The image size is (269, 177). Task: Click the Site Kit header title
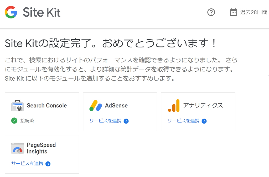pos(42,12)
